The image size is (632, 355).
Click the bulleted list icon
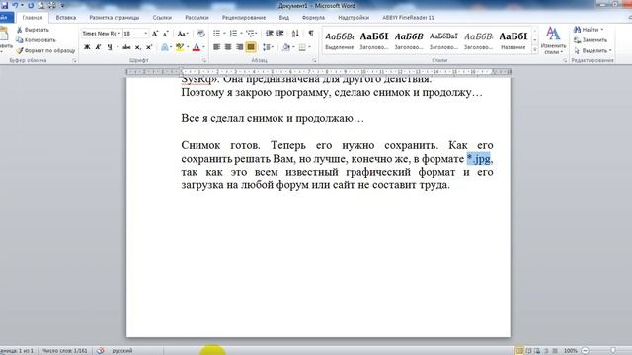(x=216, y=34)
